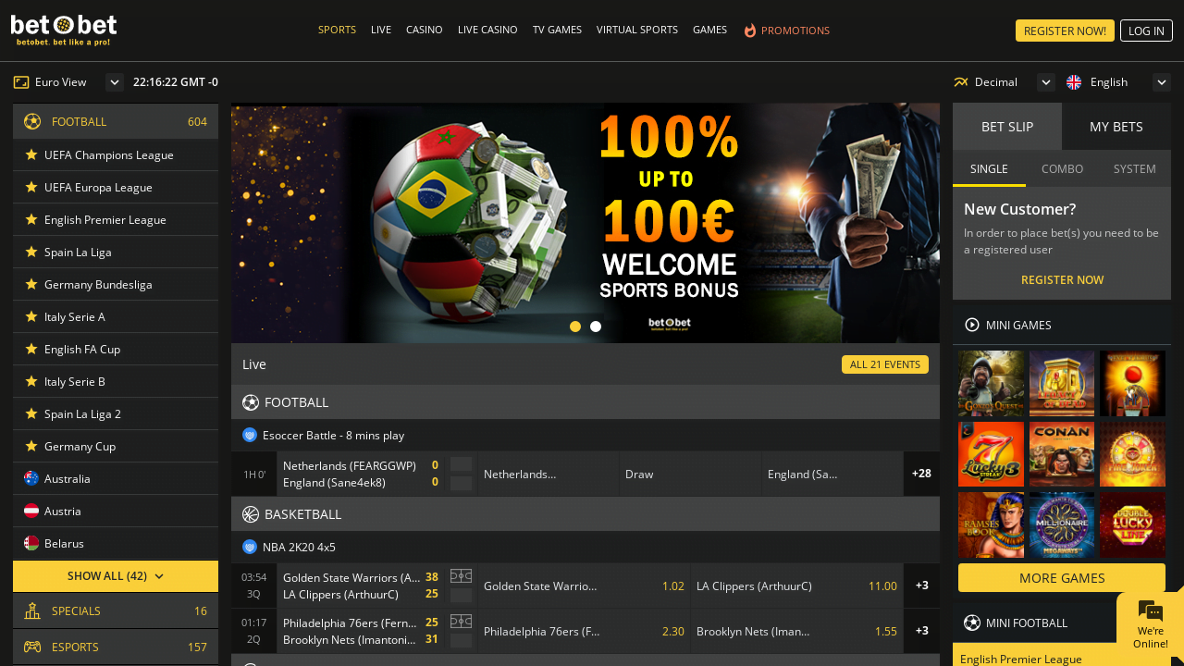Select the first banner slide dot
The height and width of the screenshot is (666, 1184).
tap(575, 327)
